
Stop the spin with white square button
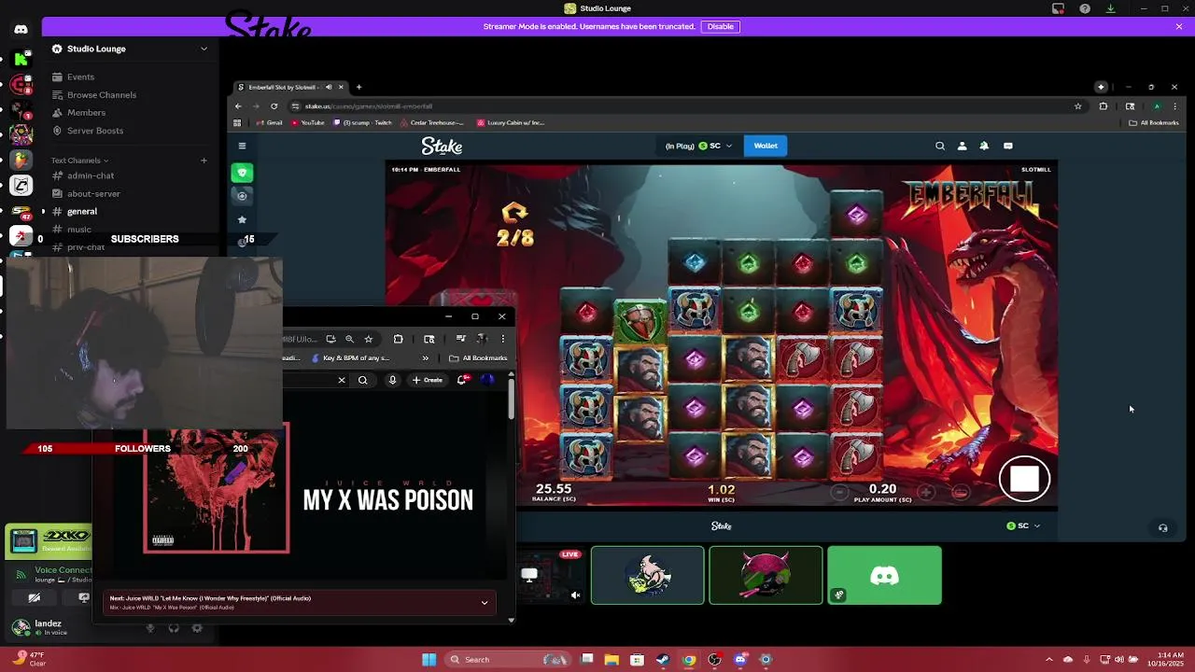[x=1024, y=479]
